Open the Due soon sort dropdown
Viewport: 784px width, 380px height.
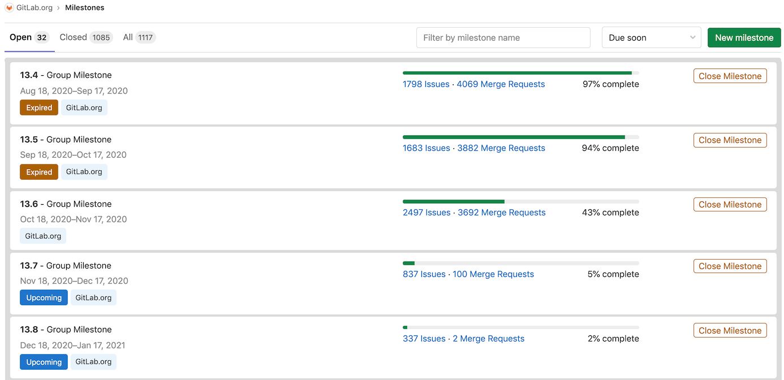pos(651,38)
